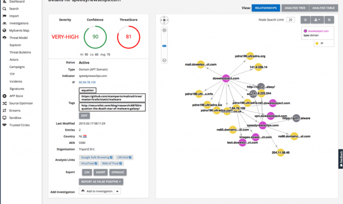Screen dimensions: 343x204
Task: Click the graph settings gear button
Action: (305, 19)
